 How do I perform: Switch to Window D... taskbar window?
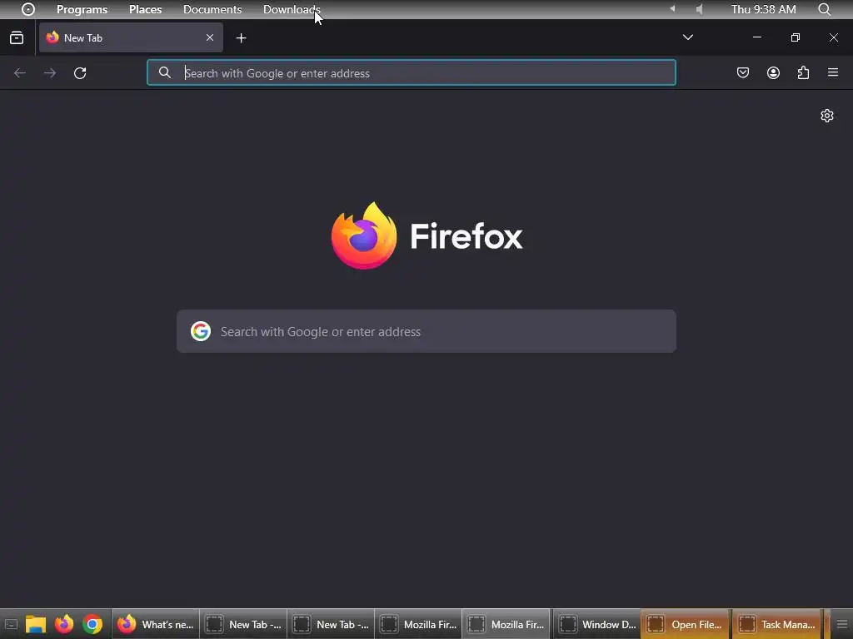596,624
